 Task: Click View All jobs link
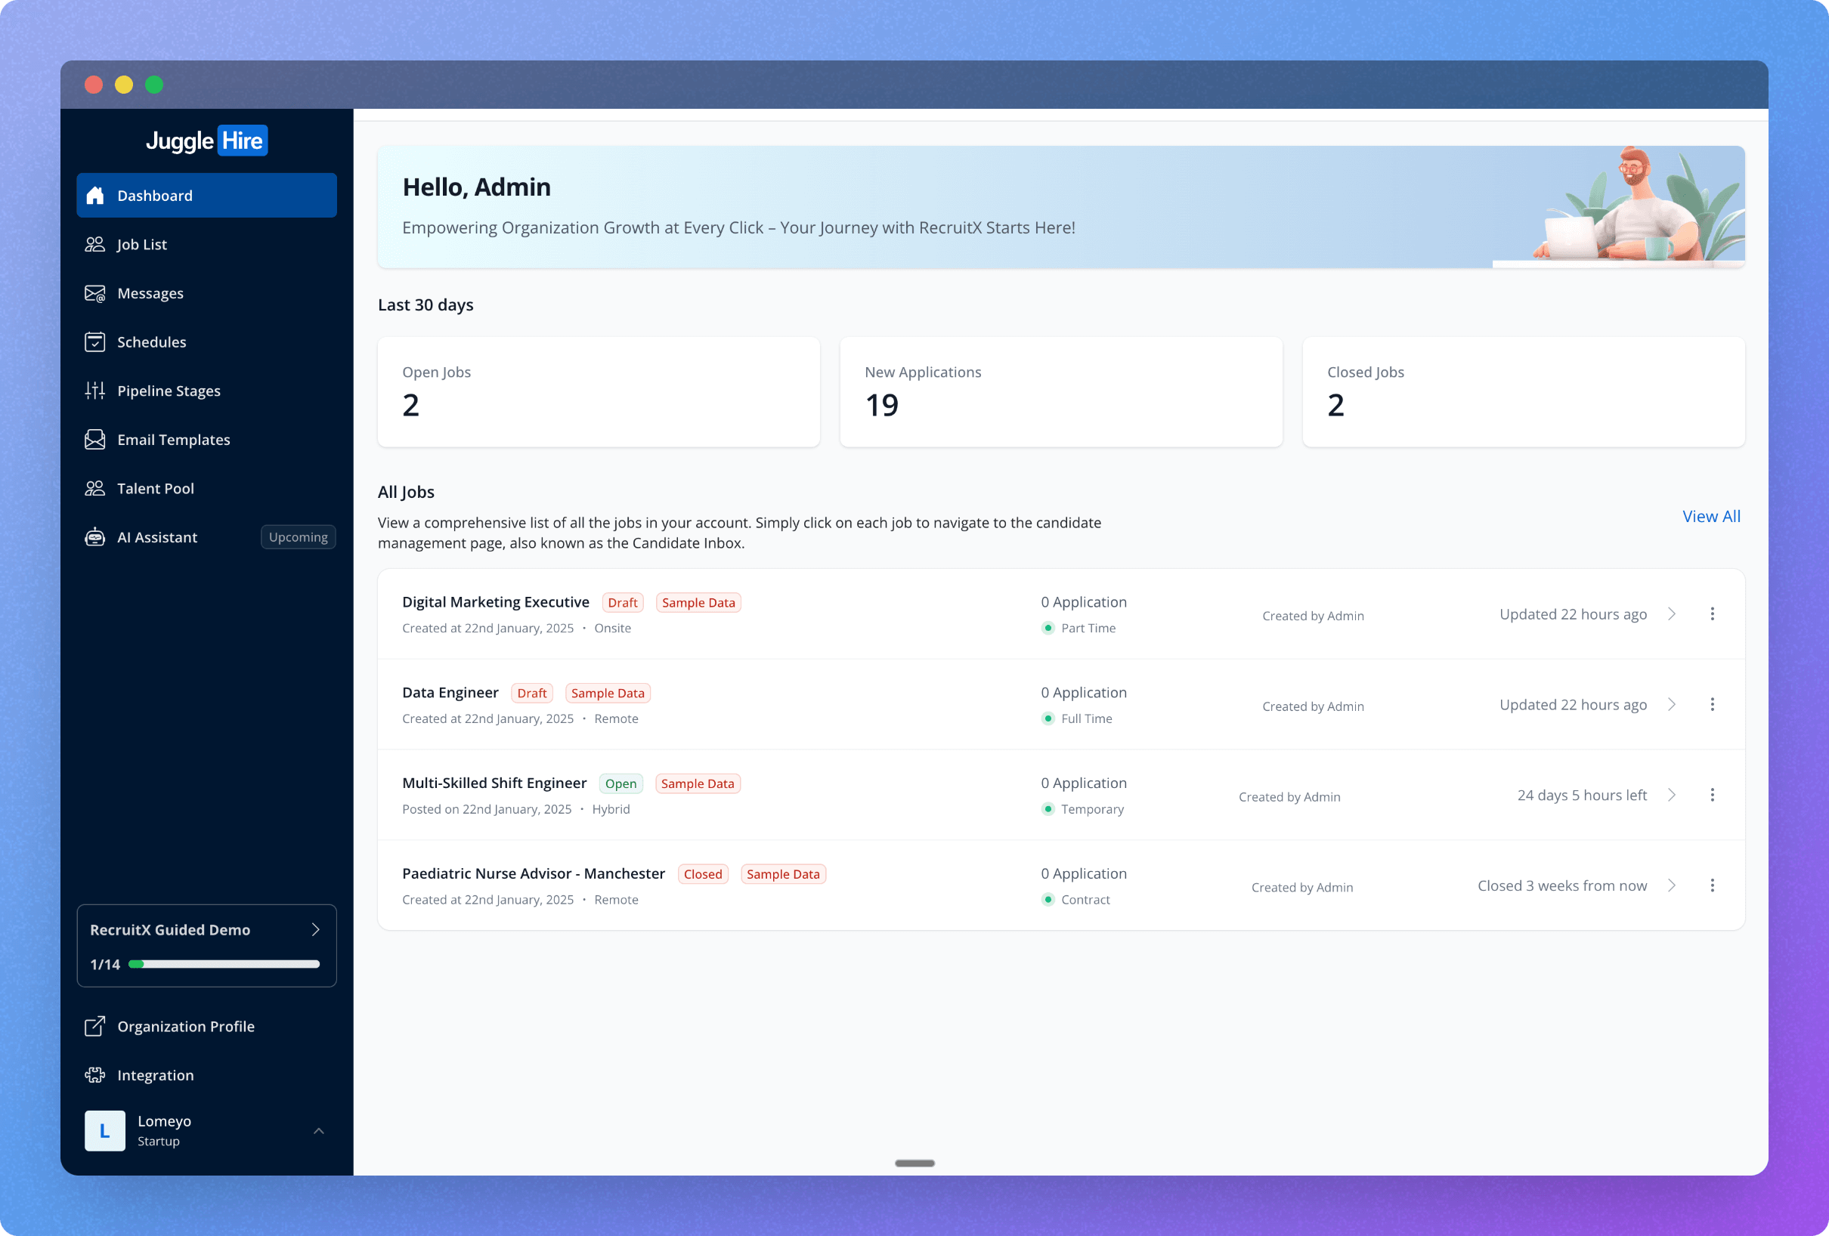(x=1710, y=516)
